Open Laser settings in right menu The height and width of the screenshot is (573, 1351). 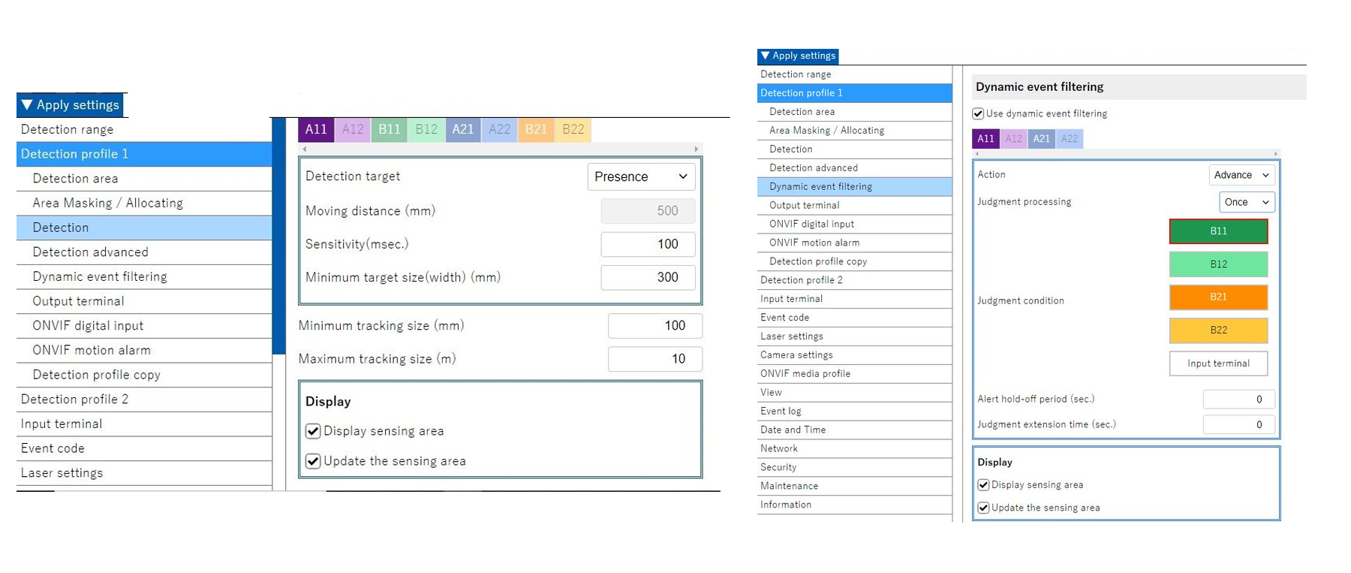(x=791, y=336)
